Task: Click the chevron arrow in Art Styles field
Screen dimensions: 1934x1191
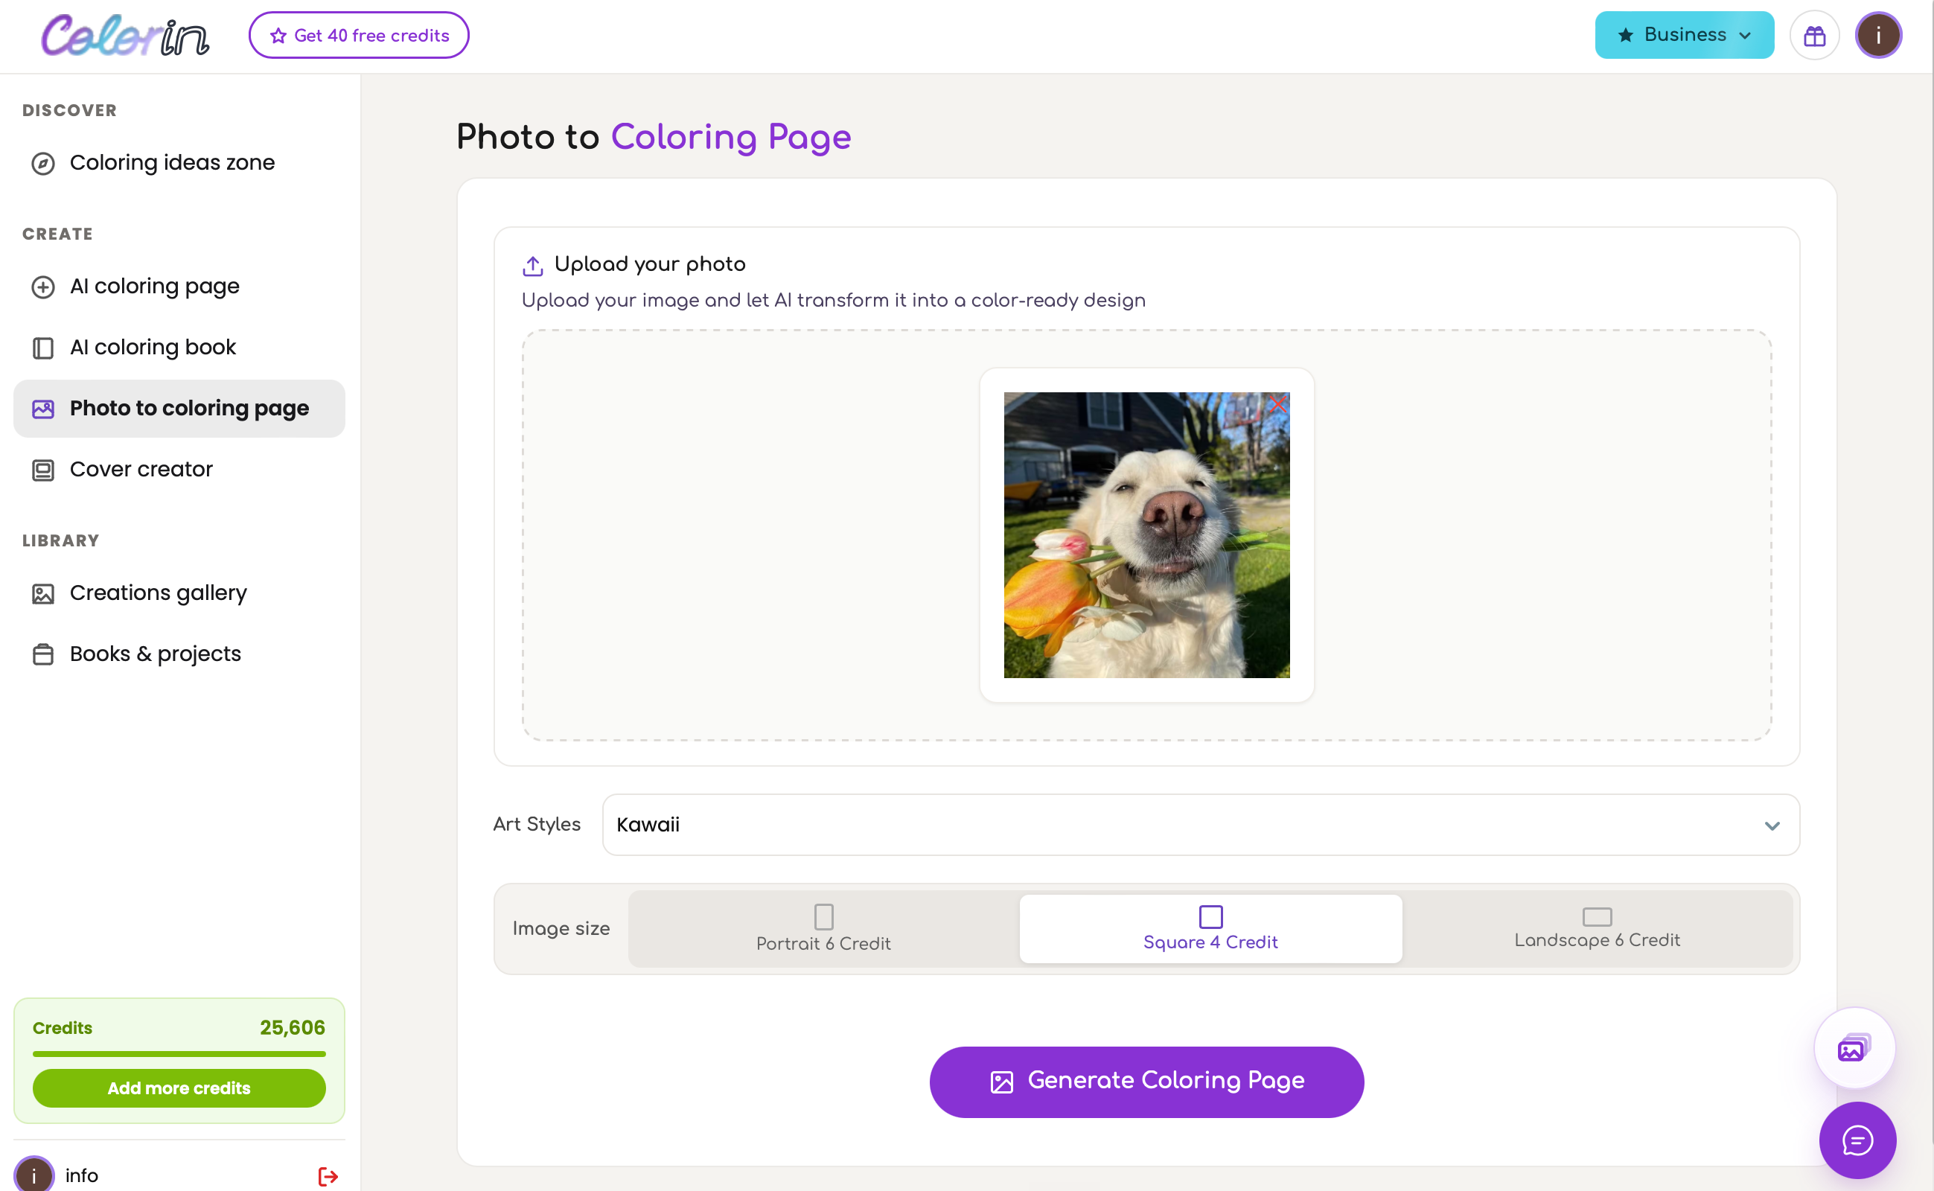Action: (x=1772, y=826)
